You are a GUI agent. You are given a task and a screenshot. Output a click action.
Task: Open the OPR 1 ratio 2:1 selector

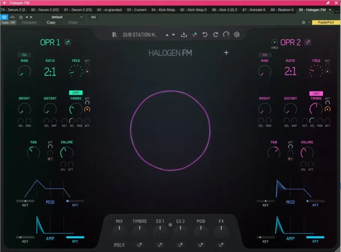(x=50, y=71)
